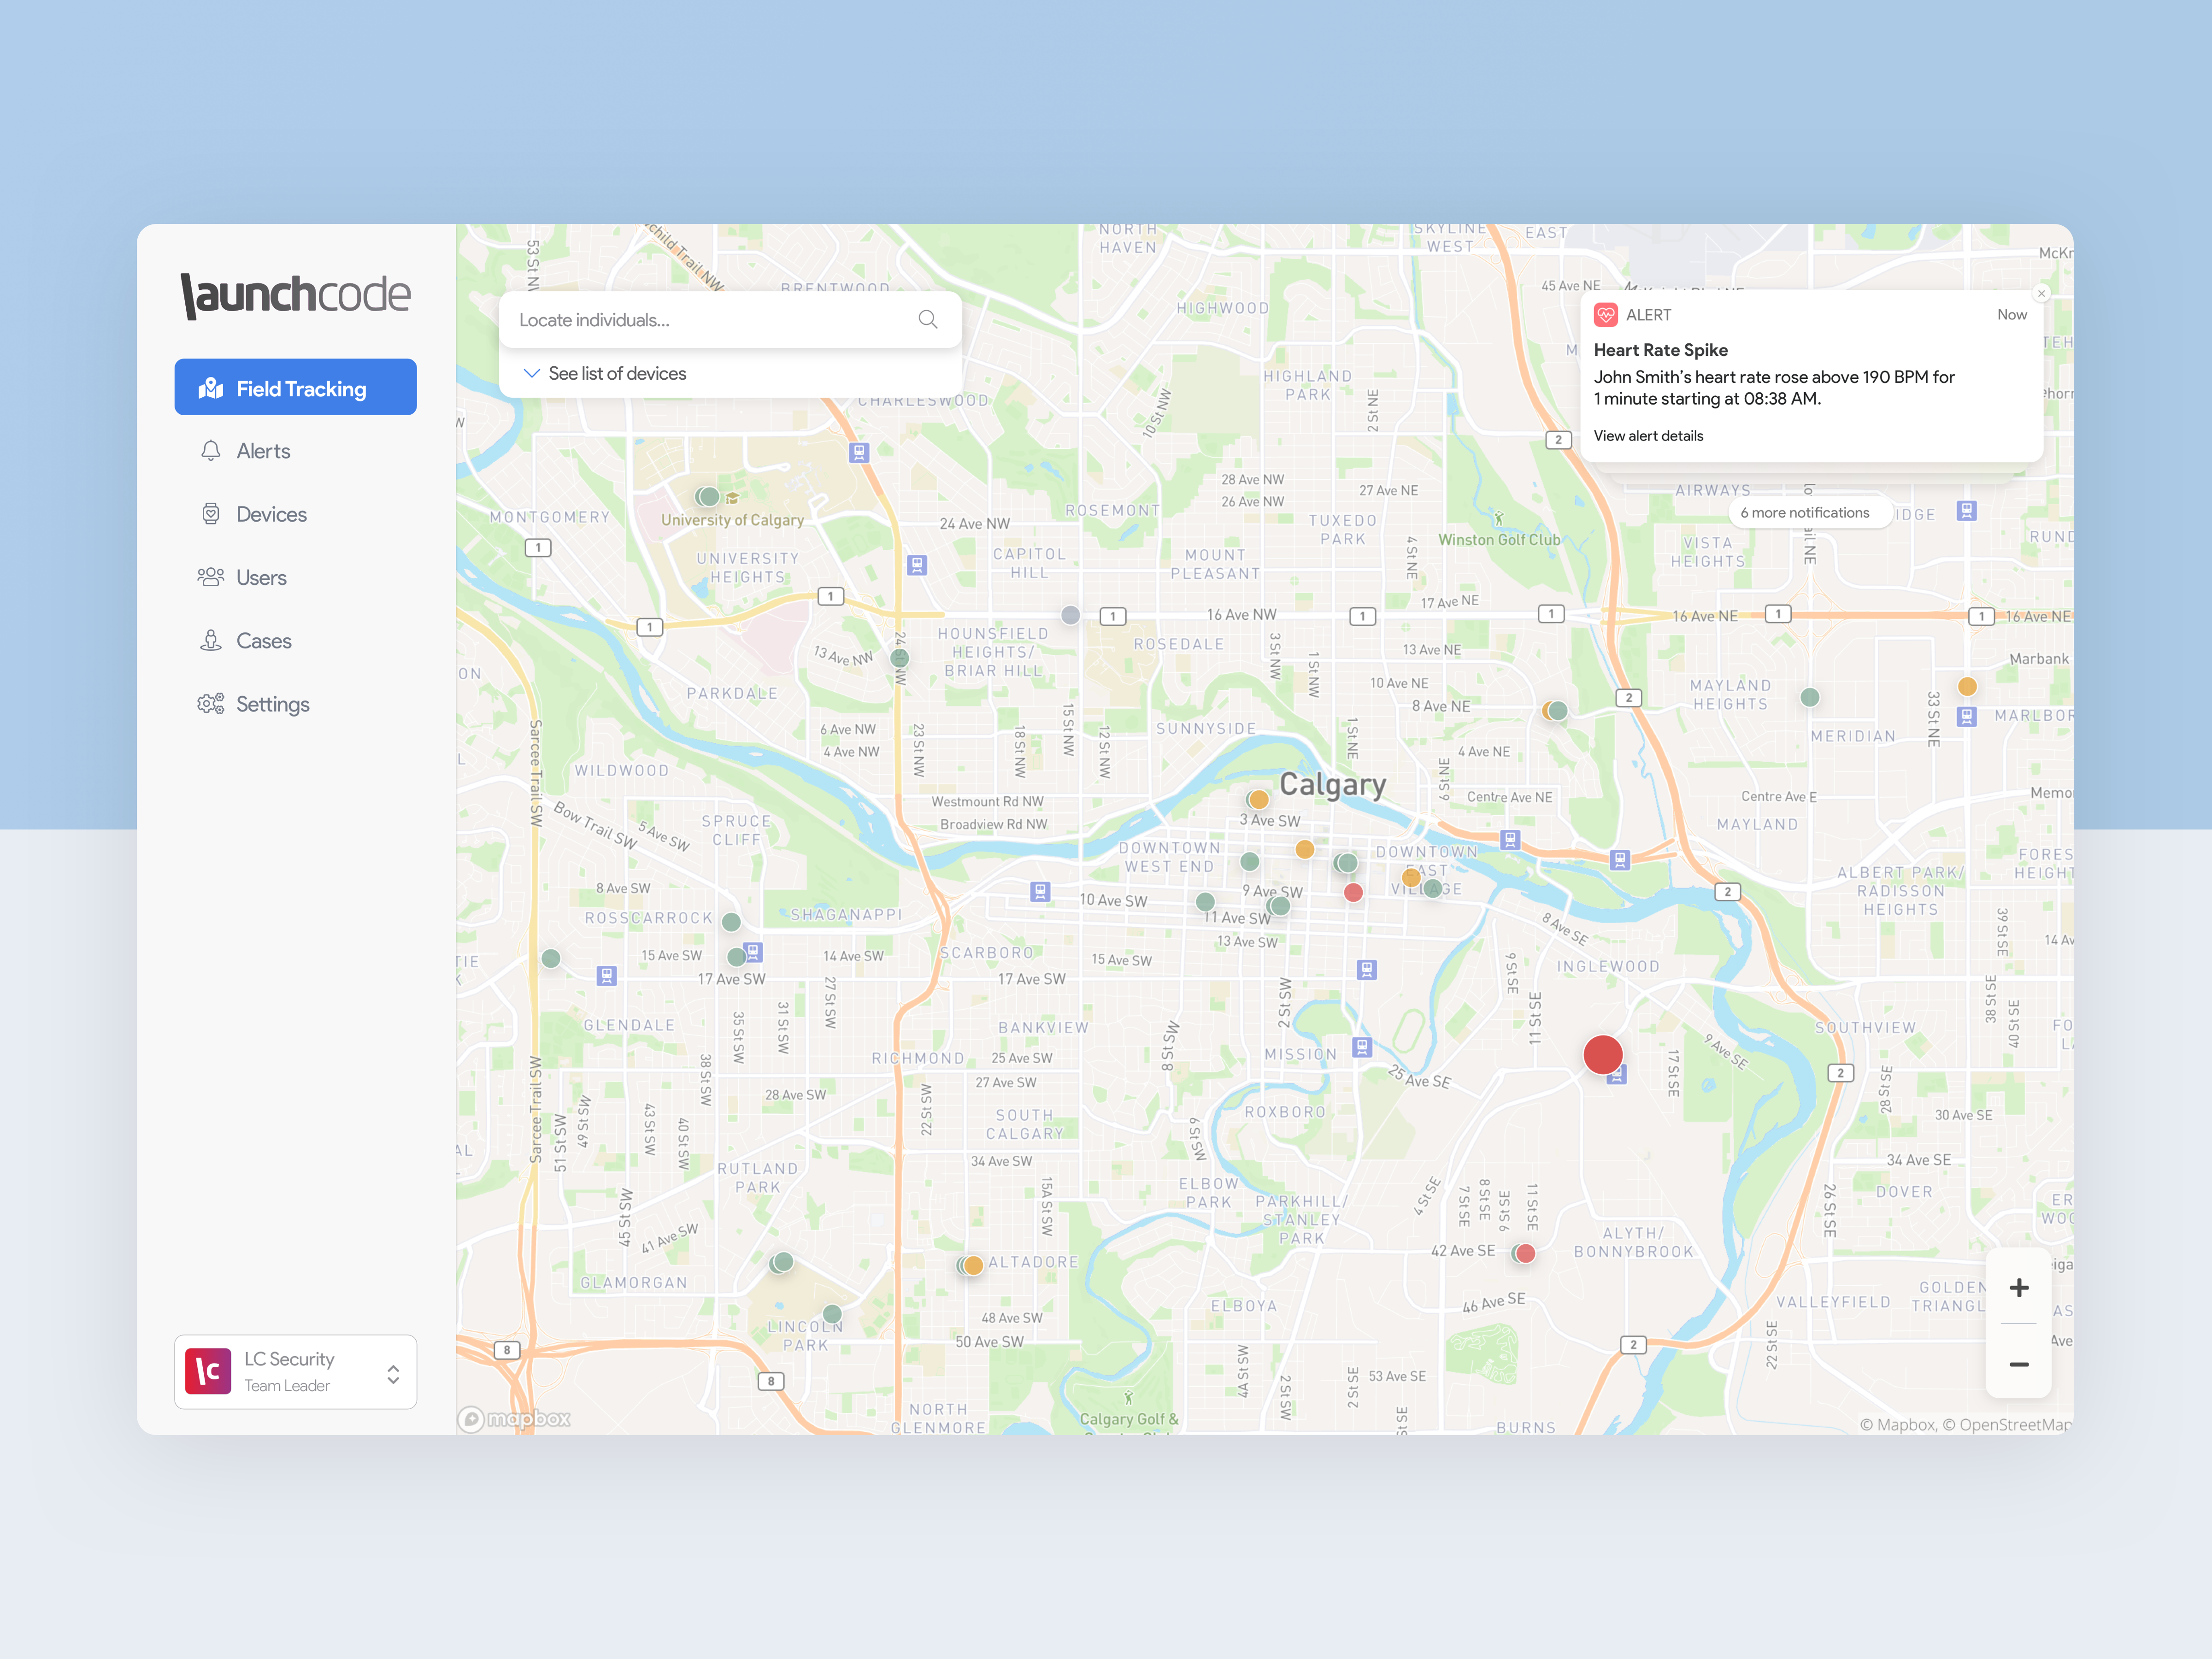
Task: Click red marker near 42 Ave SE
Action: pos(1525,1253)
